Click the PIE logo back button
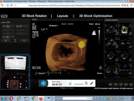The image size is (134, 101). coord(4,16)
